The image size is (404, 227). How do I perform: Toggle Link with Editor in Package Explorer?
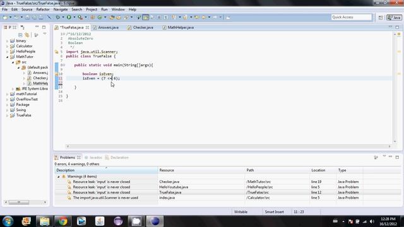[x=27, y=35]
